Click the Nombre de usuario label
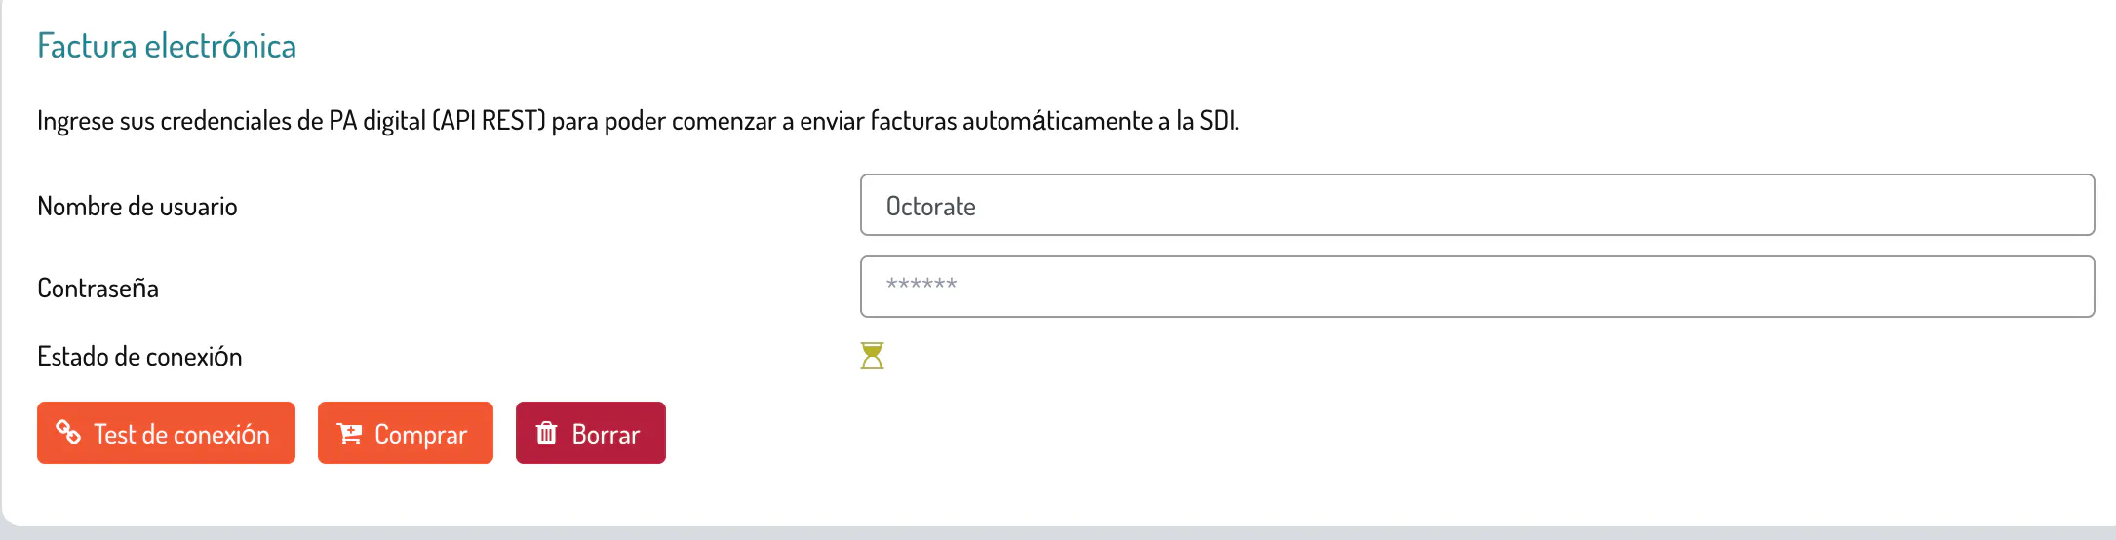 coord(137,207)
